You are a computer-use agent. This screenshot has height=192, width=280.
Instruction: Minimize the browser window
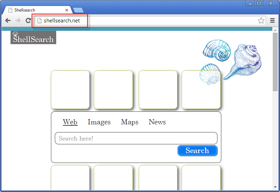coord(250,4)
